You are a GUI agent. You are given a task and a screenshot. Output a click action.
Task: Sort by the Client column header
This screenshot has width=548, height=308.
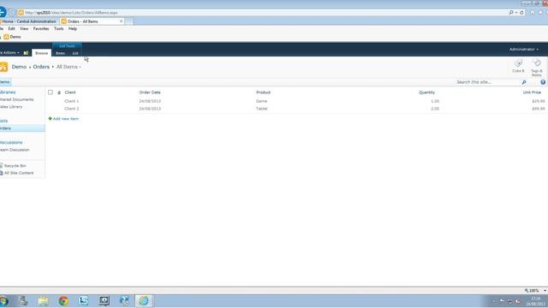pos(70,92)
